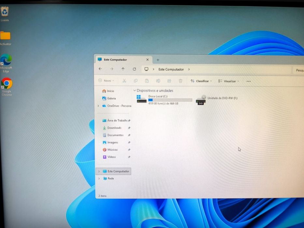
Task: Unpin Imagens using its pin icon
Action: click(129, 143)
